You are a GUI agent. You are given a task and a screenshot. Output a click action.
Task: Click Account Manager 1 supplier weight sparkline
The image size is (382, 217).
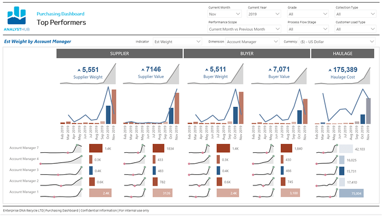[61, 193]
